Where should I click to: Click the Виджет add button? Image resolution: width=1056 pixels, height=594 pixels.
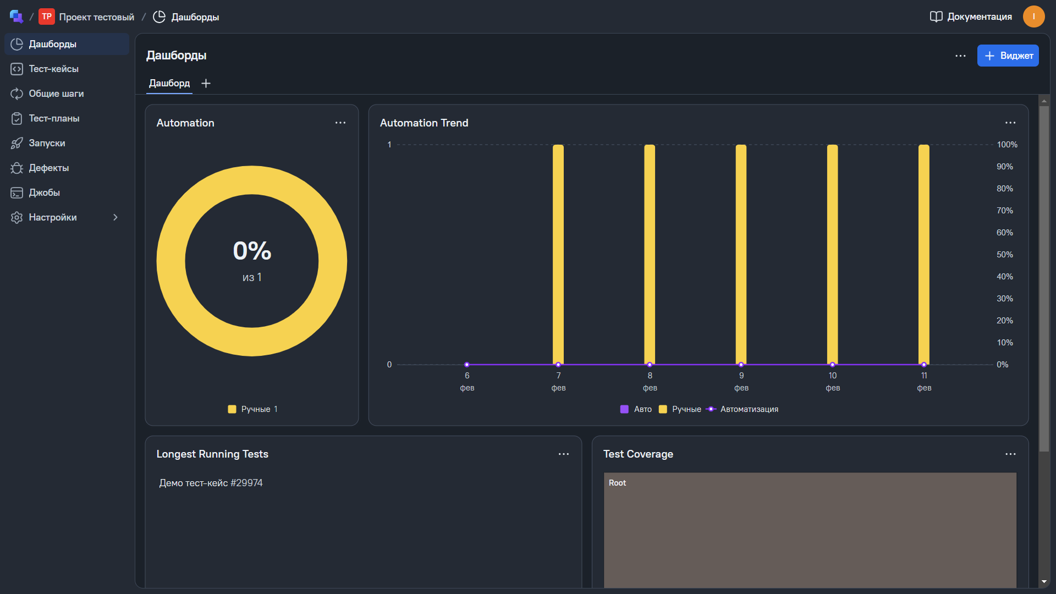point(1008,56)
